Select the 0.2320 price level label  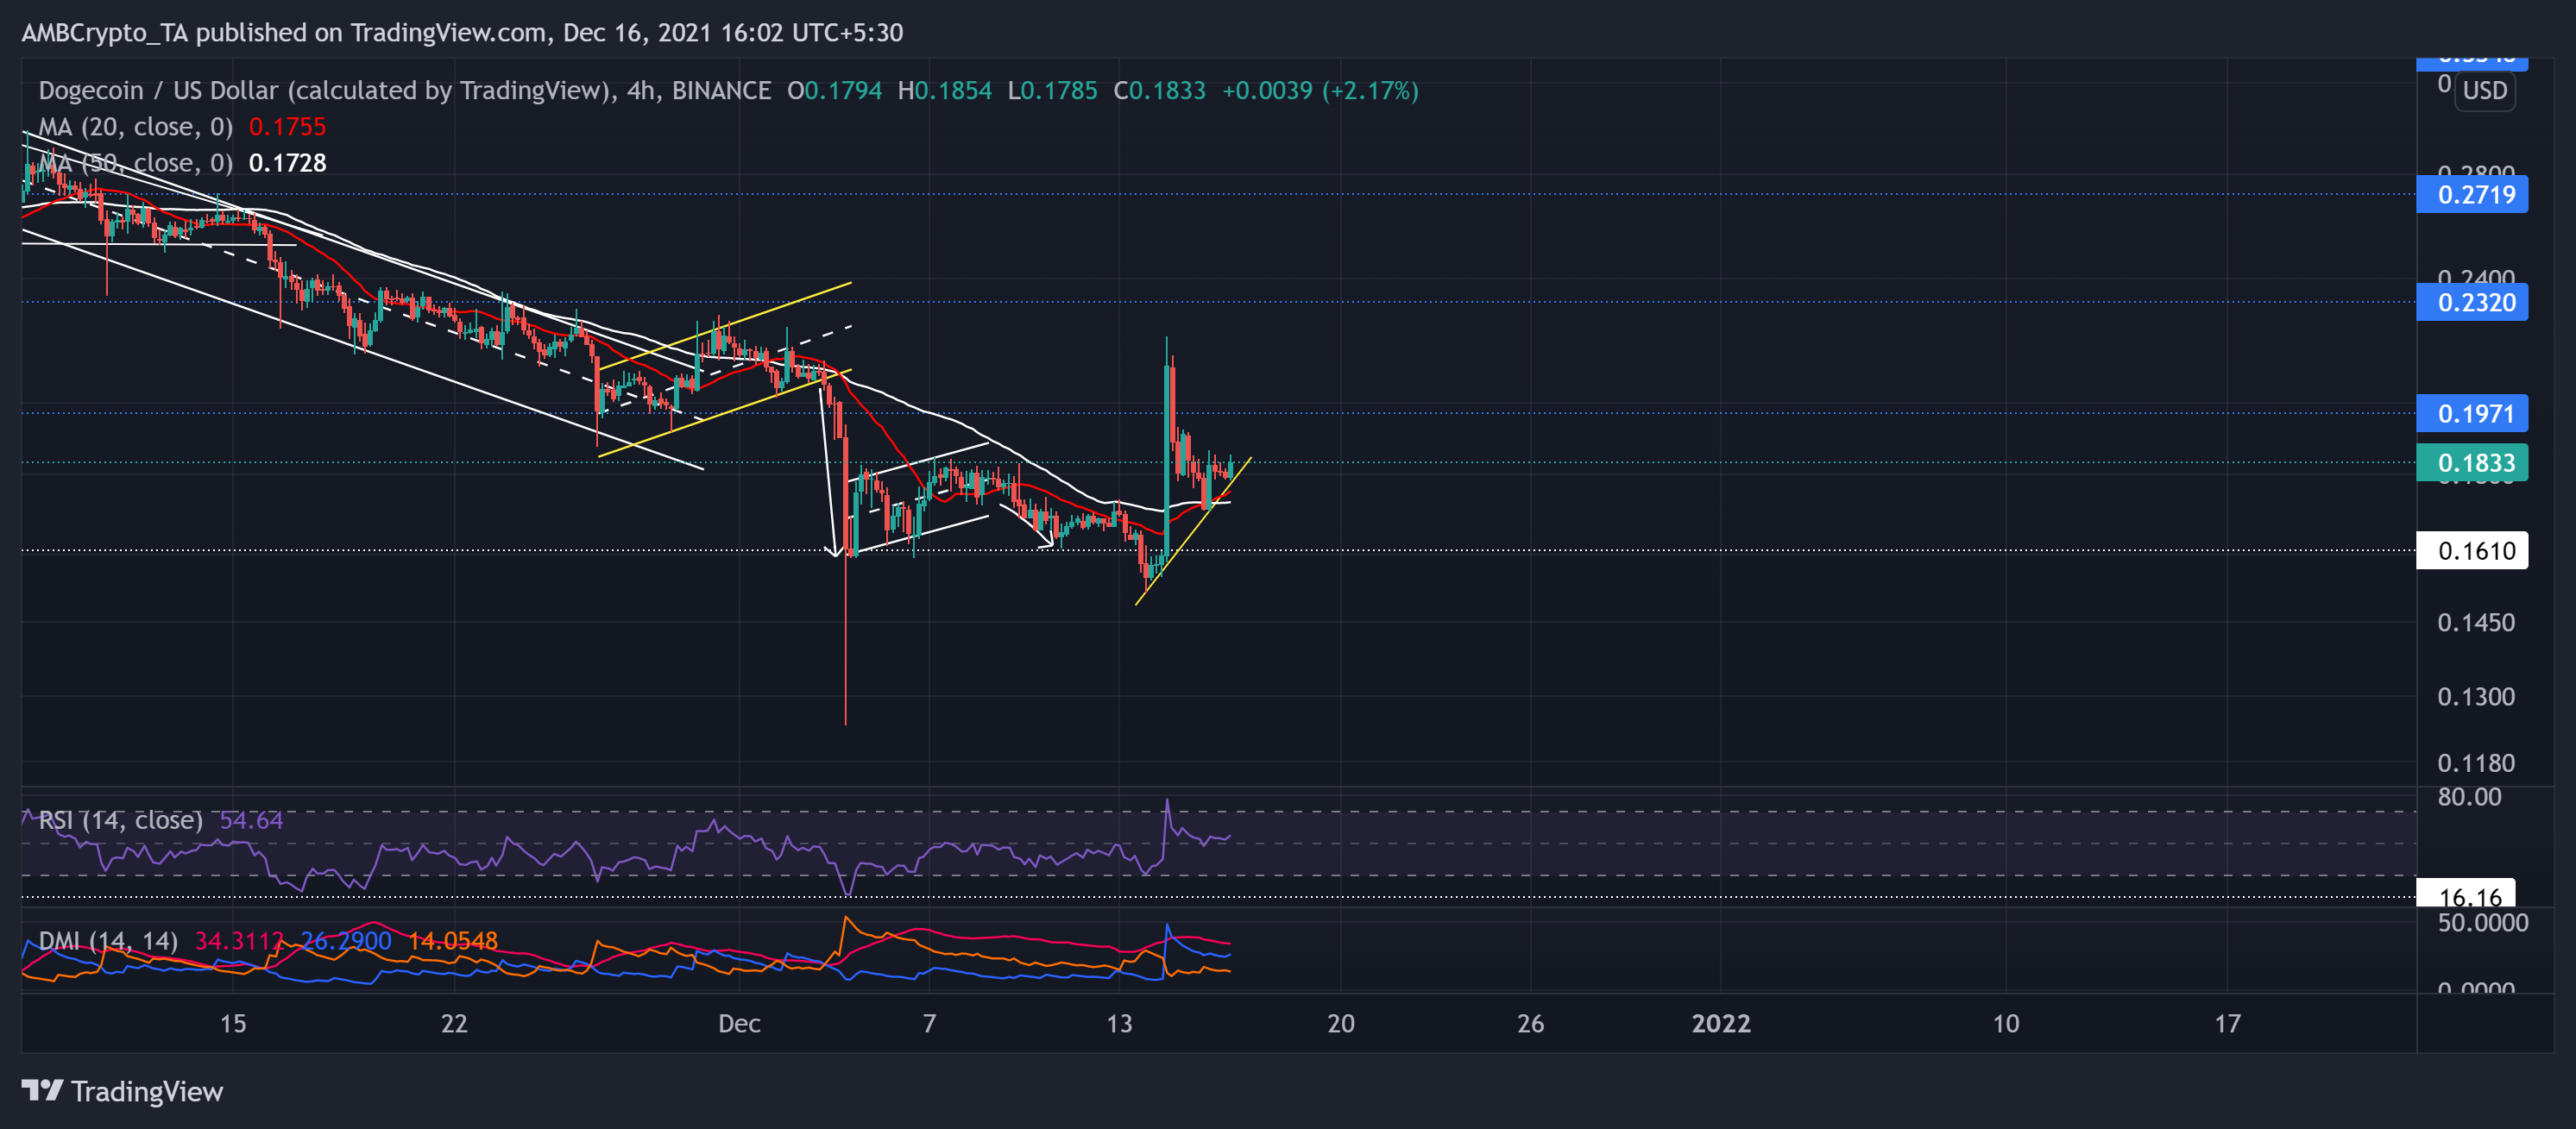point(2472,303)
